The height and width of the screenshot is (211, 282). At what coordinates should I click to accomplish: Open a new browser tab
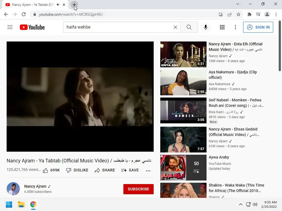[74, 5]
